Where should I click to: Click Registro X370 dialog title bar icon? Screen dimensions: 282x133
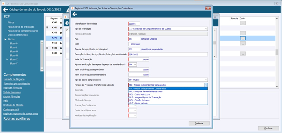point(73,8)
